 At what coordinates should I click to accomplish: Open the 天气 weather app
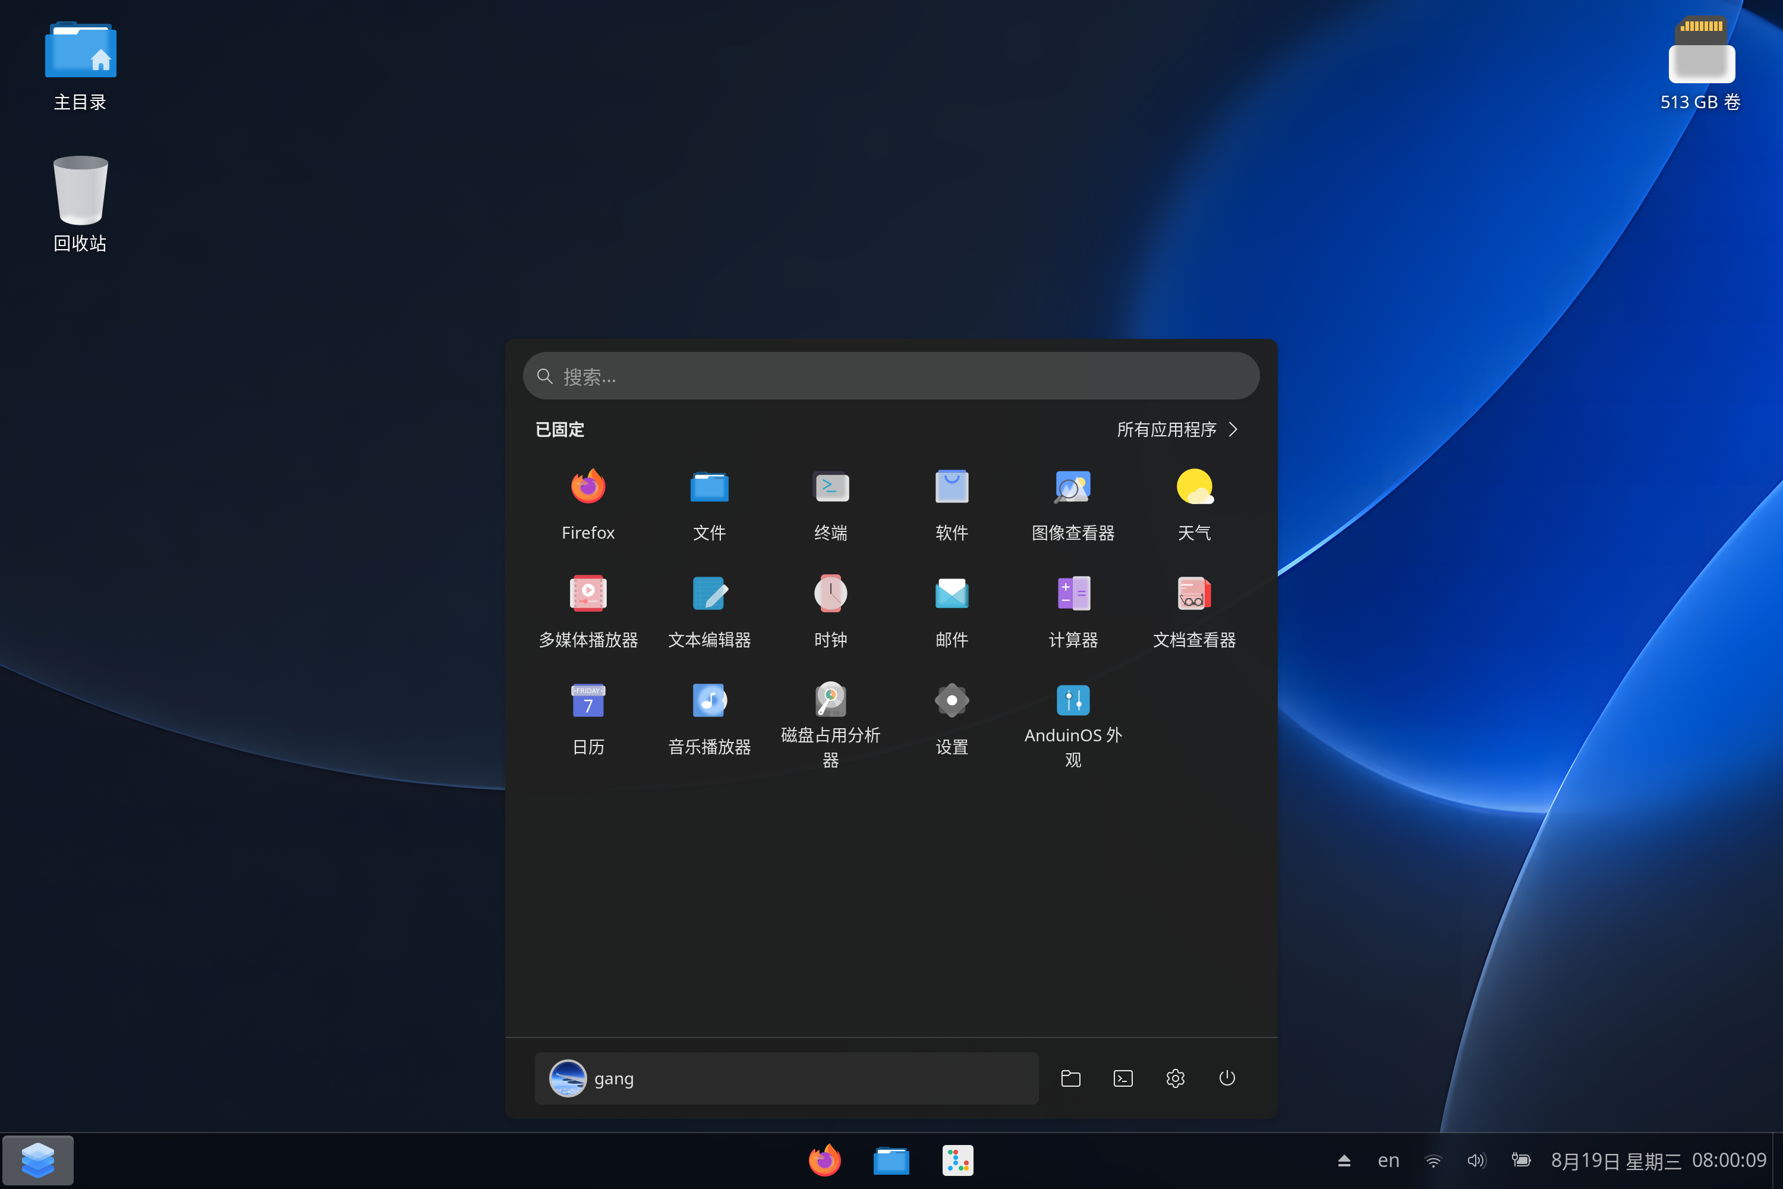click(x=1195, y=504)
